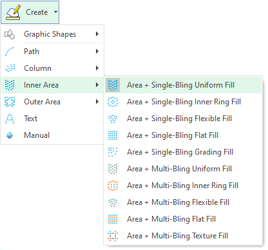
Task: Click the Inner Area icon
Action: (10, 85)
